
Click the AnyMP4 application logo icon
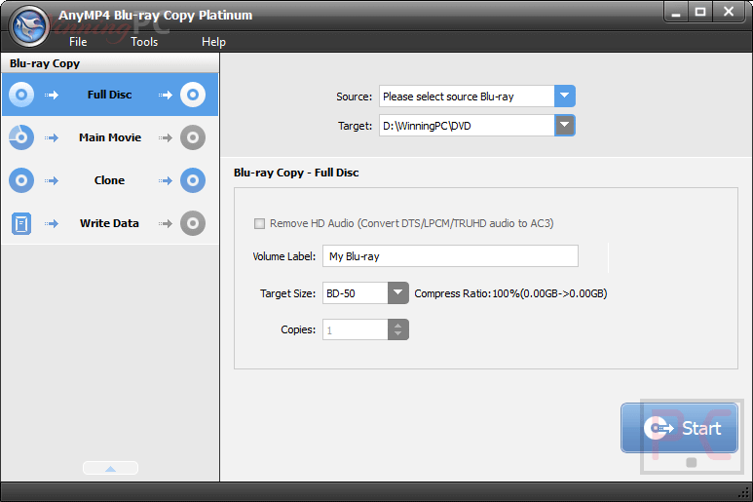(30, 27)
